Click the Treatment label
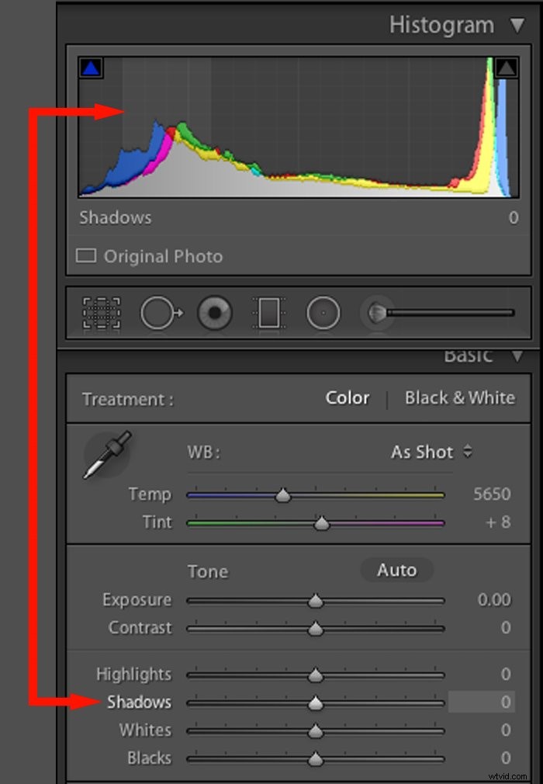543x784 pixels. (x=128, y=400)
